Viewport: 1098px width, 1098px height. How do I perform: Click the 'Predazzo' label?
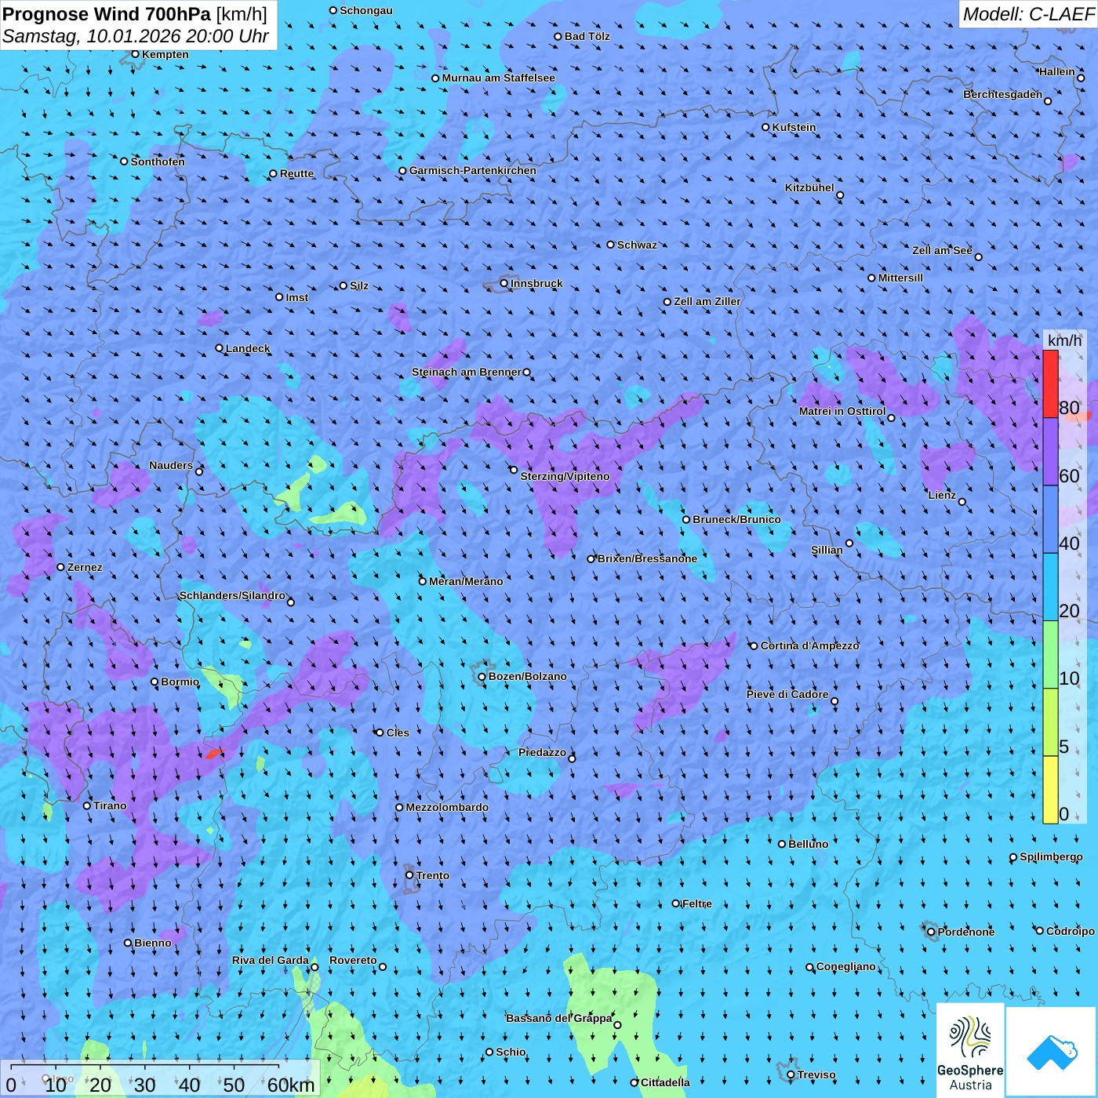pyautogui.click(x=542, y=752)
